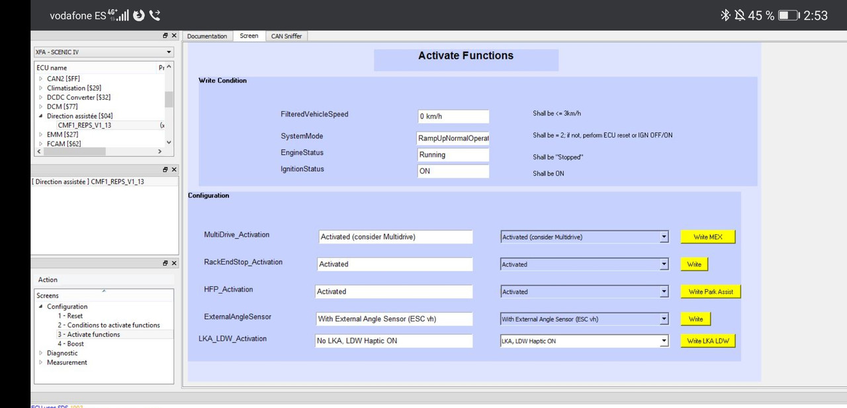Click the SystemMode value field
Screen dimensions: 847x408
(x=453, y=138)
